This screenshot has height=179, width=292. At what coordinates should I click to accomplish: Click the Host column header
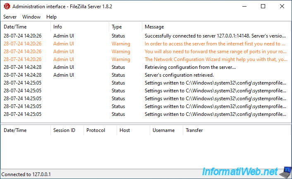pos(124,130)
